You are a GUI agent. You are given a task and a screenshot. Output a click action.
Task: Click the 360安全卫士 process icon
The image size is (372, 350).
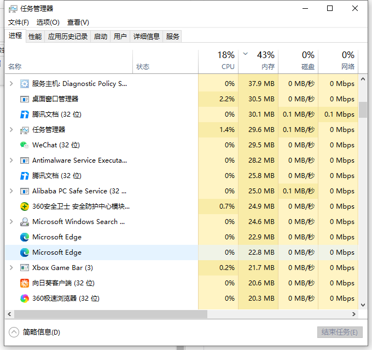(25, 206)
